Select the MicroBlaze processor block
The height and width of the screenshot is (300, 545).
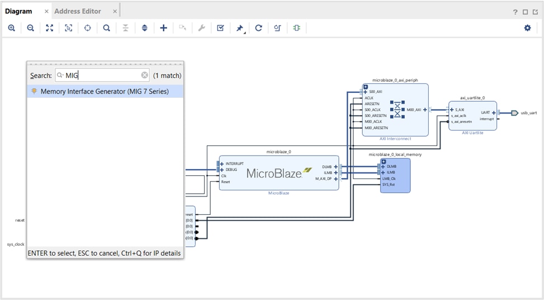pyautogui.click(x=279, y=173)
